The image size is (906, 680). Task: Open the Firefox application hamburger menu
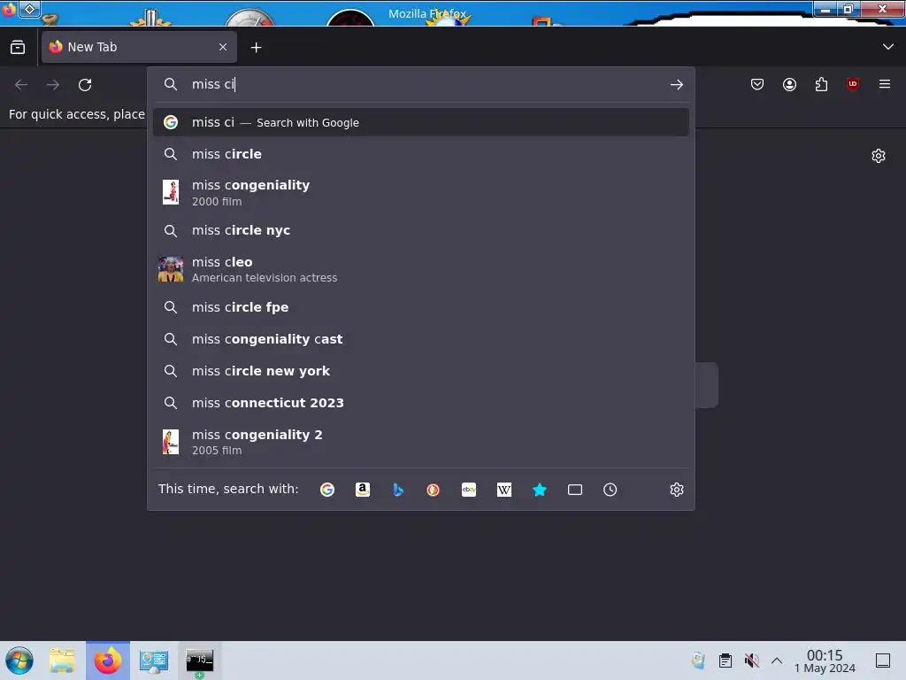click(x=885, y=84)
